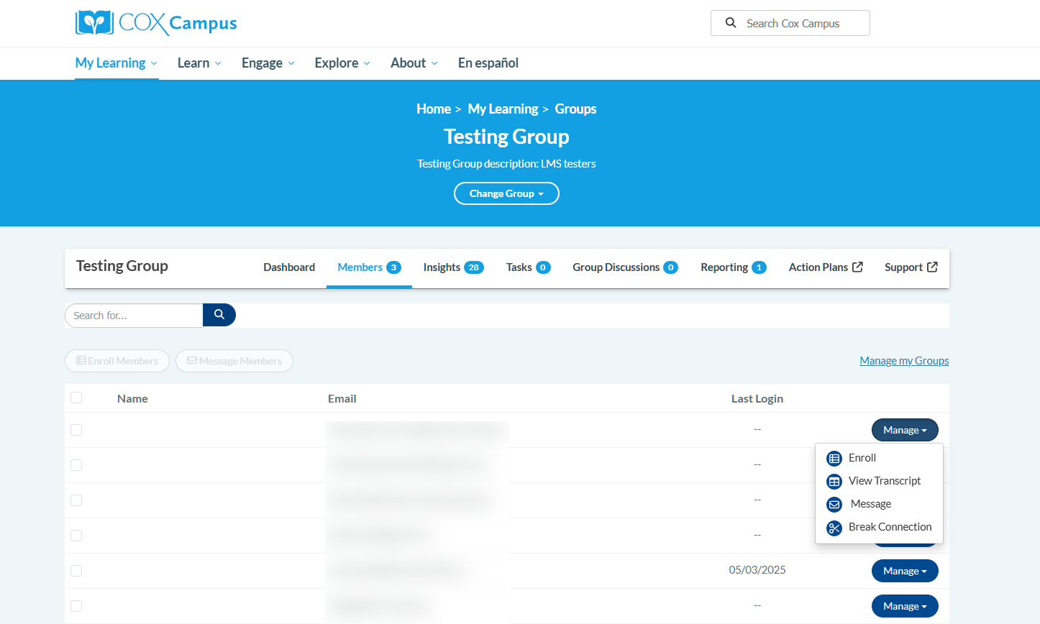Click the Enroll Members button
Image resolution: width=1040 pixels, height=624 pixels.
(x=117, y=361)
